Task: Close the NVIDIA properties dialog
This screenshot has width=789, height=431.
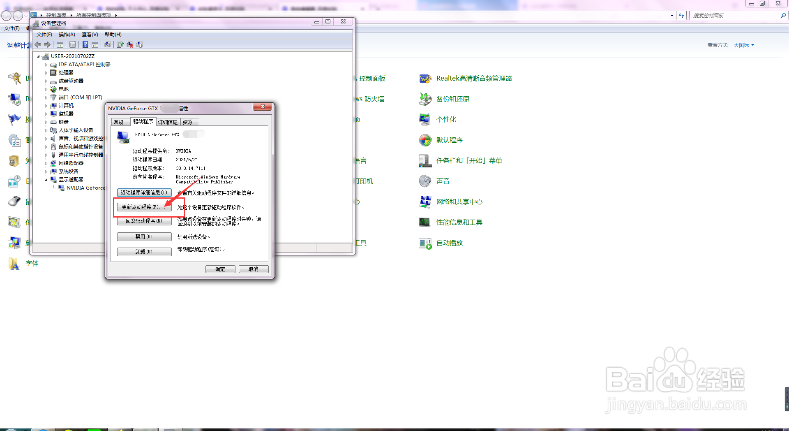Action: tap(262, 107)
